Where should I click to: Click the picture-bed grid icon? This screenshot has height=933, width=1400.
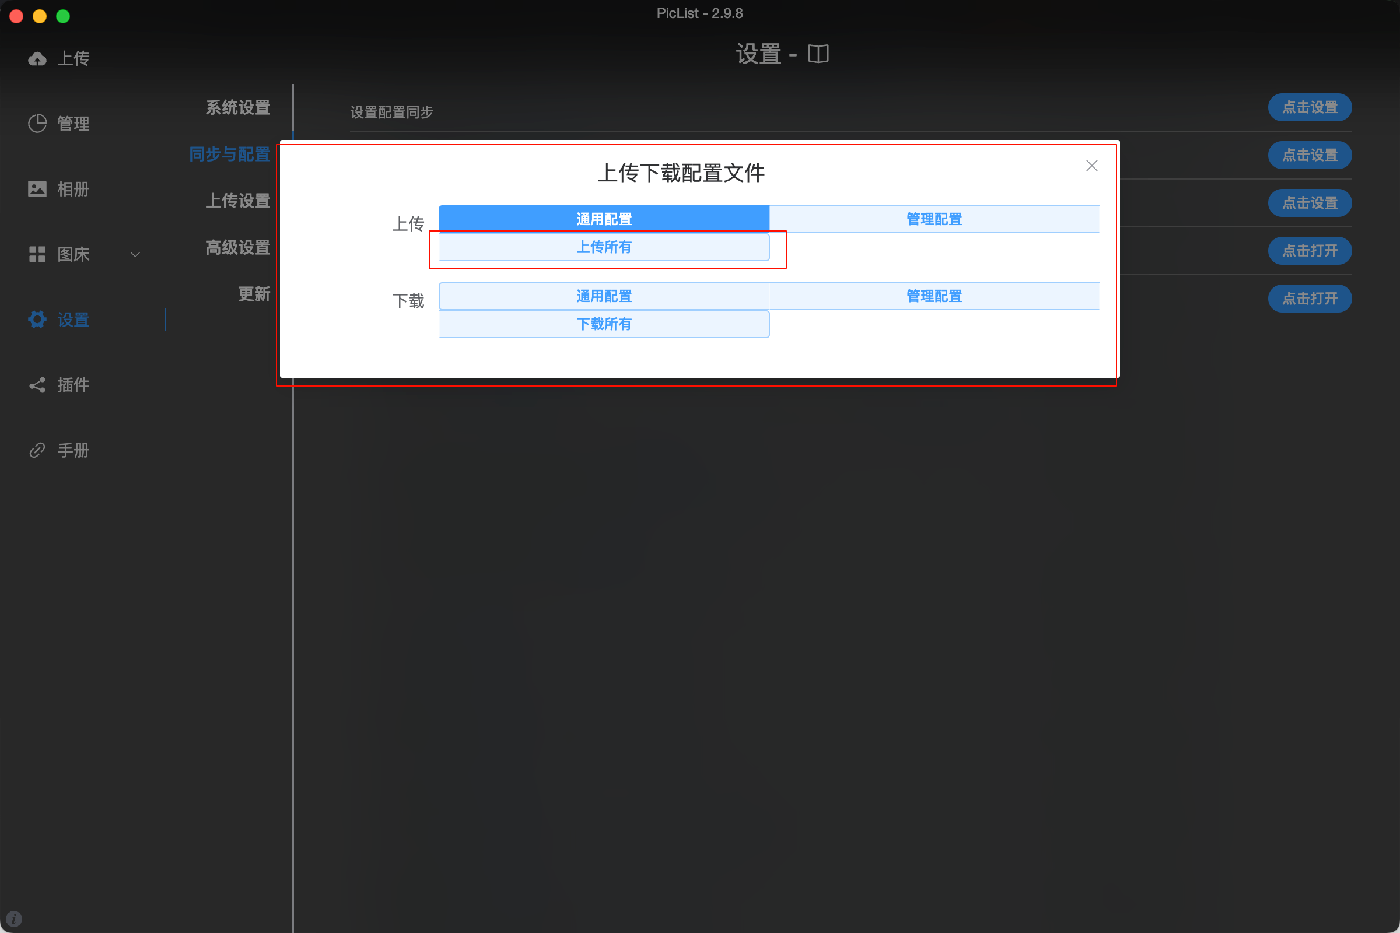click(x=37, y=254)
